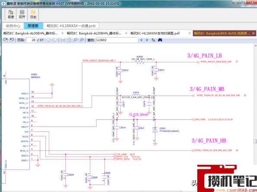Click the RFFE1_CLK net label
Viewport: 257px width, 192px height.
[x=122, y=157]
